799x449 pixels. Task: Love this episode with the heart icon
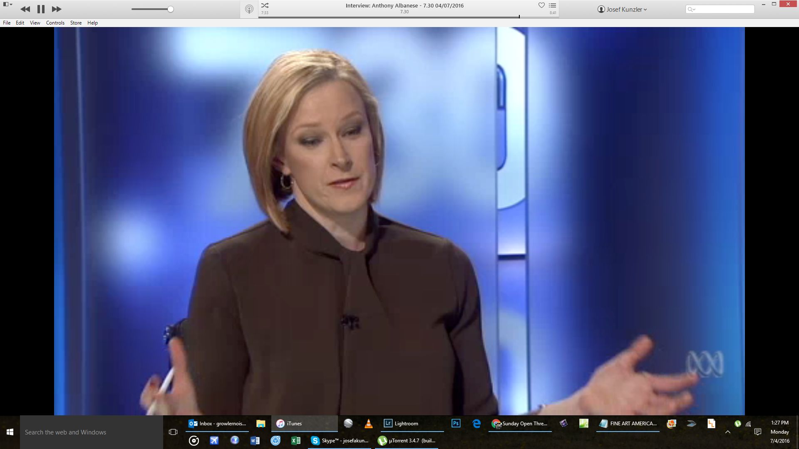[x=541, y=5]
